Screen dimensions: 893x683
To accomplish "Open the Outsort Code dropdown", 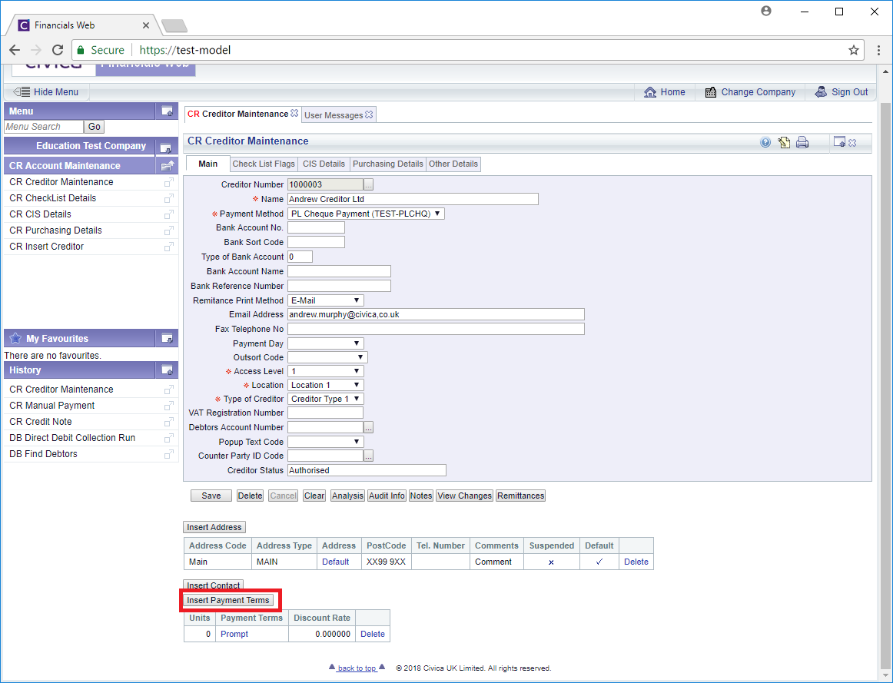I will [327, 357].
